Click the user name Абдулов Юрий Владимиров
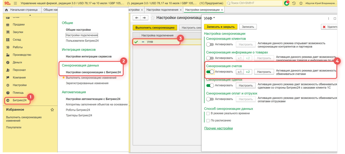This screenshot has width=345, height=154. click(321, 3)
